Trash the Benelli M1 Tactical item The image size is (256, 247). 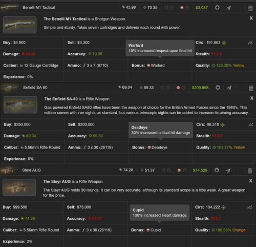click(250, 8)
